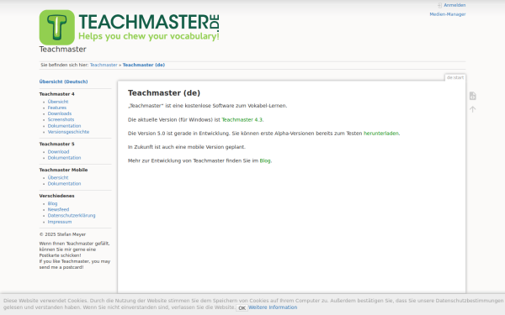Click the herunterladen link
Screen dimensions: 505x315
coord(381,134)
